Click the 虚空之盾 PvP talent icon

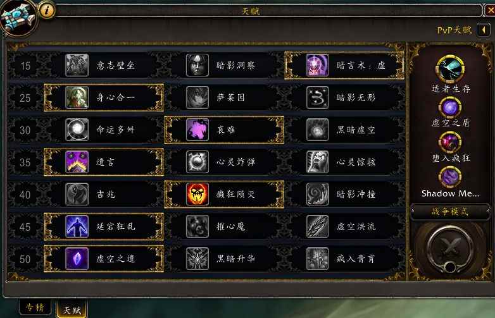click(450, 107)
